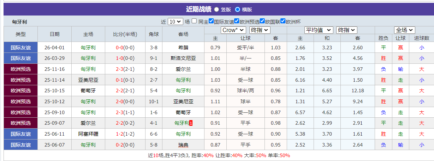Open the 2-3(2-1) score link
Image resolution: width=434 pixels, height=161 pixels.
point(125,69)
